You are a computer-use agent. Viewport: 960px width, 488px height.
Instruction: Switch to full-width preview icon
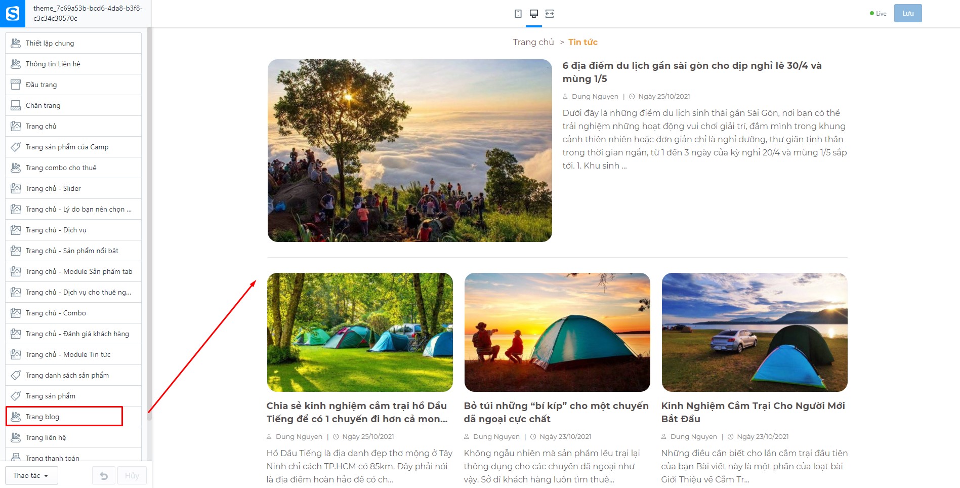[x=550, y=14]
